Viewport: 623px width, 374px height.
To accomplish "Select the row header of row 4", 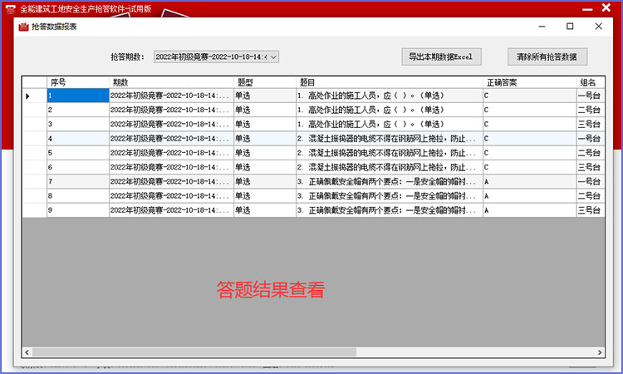I will (x=34, y=139).
